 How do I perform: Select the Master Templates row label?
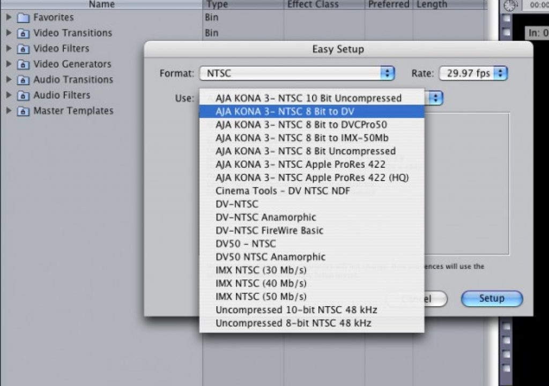click(73, 110)
